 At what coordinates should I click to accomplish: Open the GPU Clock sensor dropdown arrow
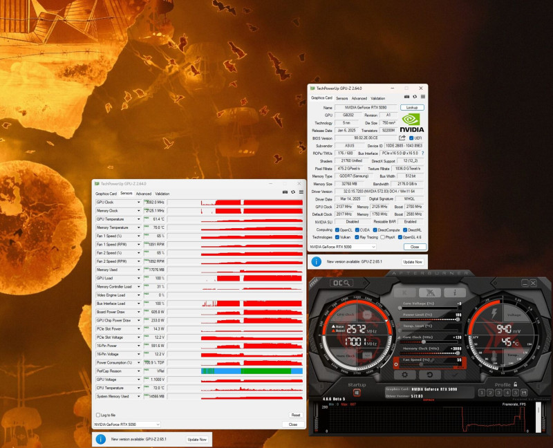(138, 202)
